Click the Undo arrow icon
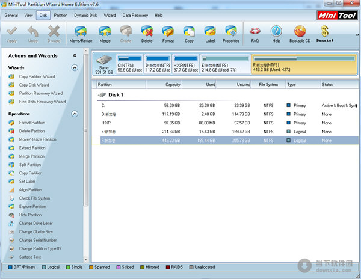Image resolution: width=361 pixels, height=279 pixels. [x=33, y=31]
